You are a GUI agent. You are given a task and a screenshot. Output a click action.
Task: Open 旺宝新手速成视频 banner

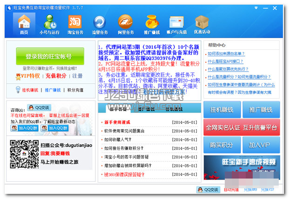(242, 167)
